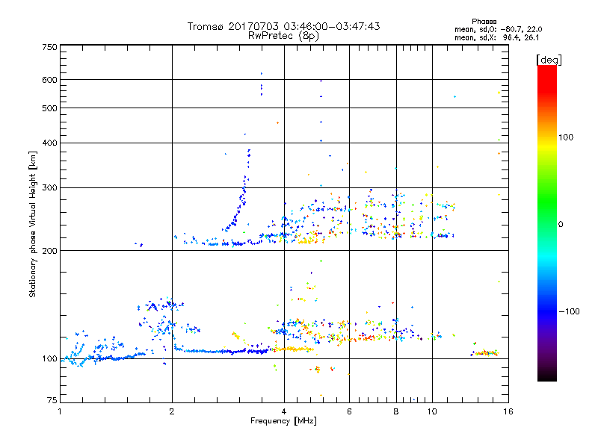
Task: Click the height axis tick "75"
Action: coord(52,400)
